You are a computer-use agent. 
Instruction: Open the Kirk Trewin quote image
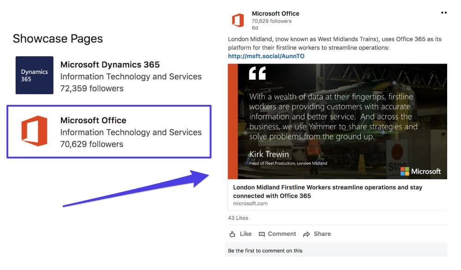pos(337,121)
